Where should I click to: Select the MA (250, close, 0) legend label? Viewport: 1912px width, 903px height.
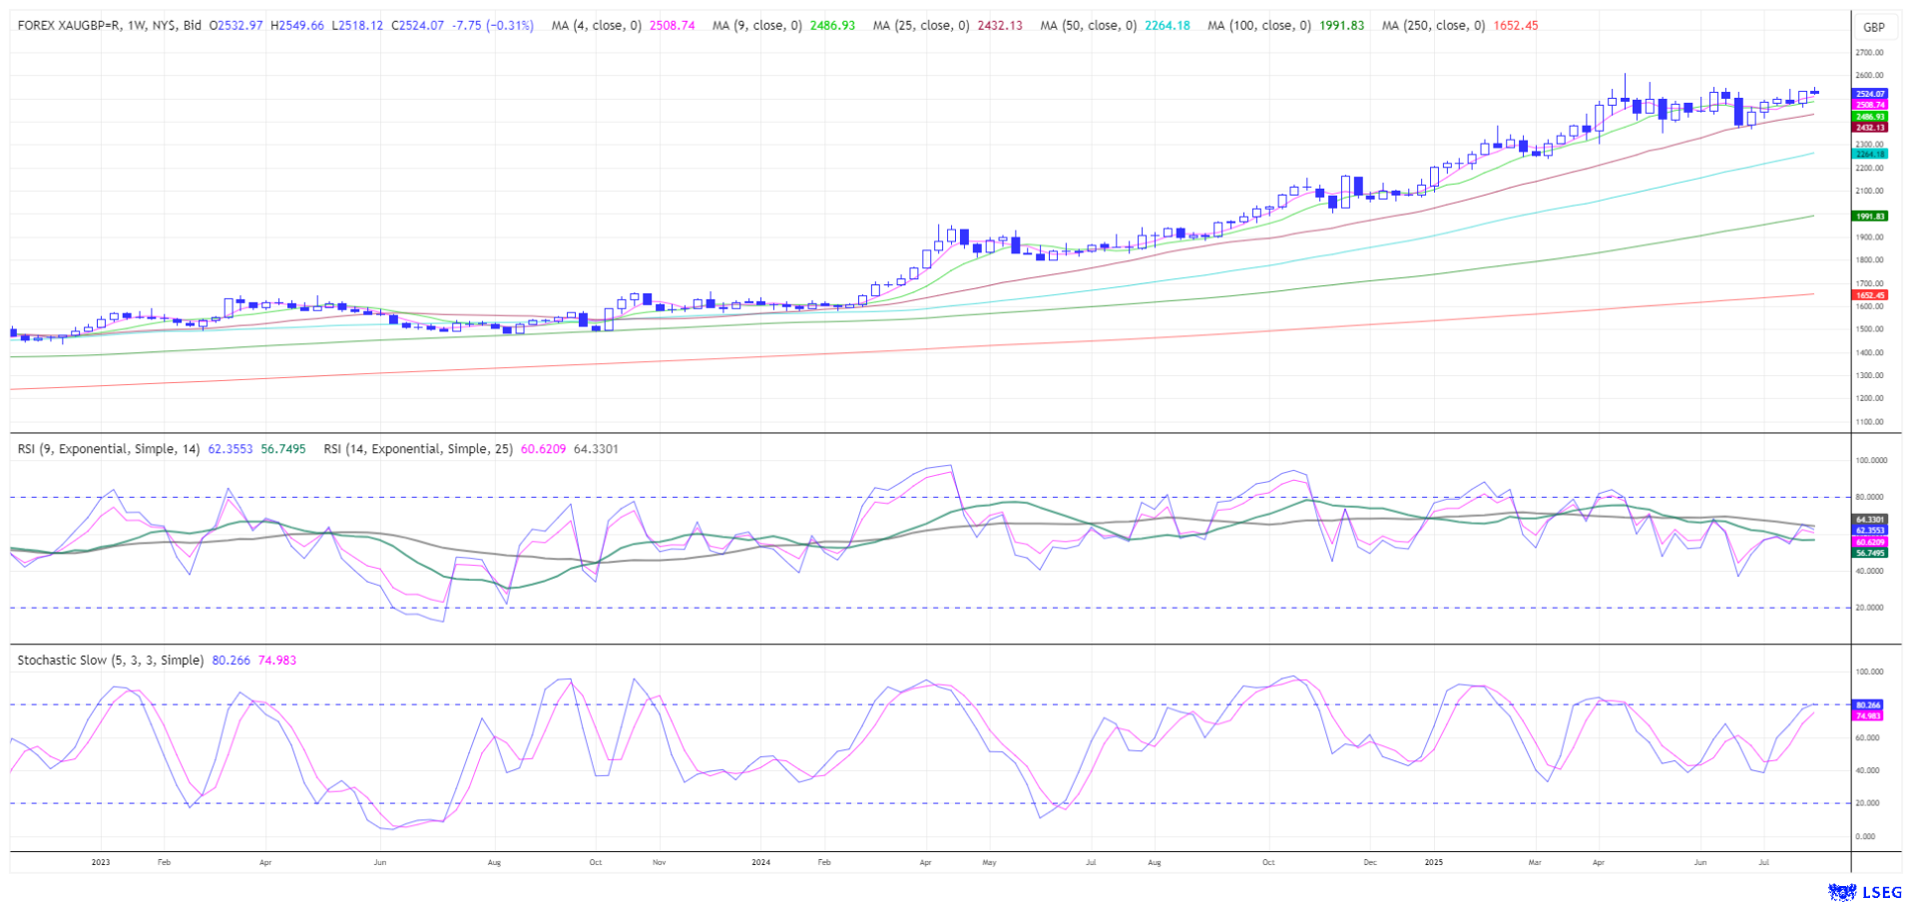[1433, 25]
